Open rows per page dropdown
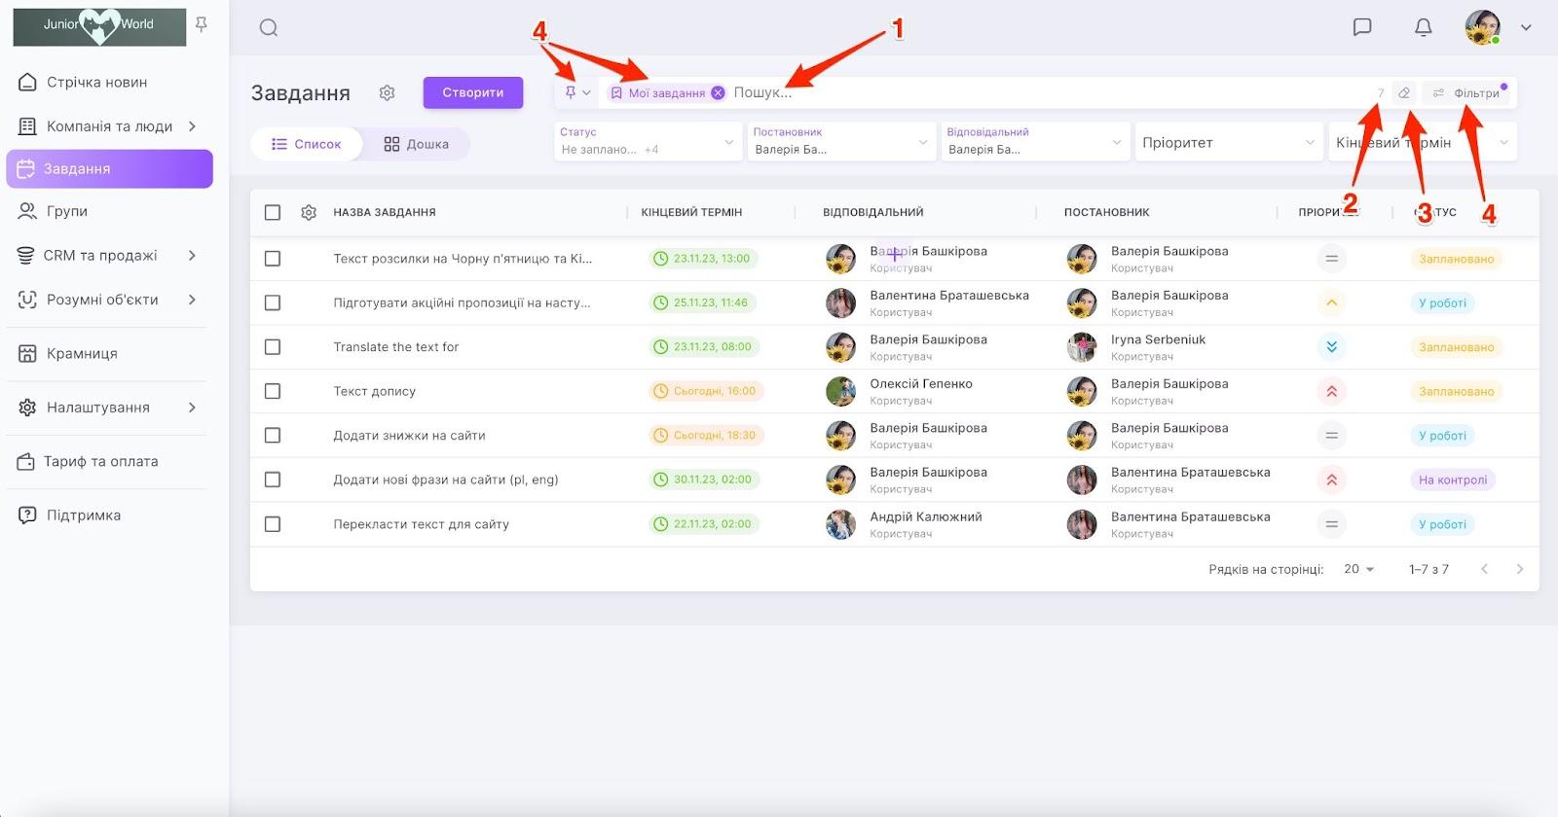Image resolution: width=1558 pixels, height=817 pixels. pos(1358,569)
